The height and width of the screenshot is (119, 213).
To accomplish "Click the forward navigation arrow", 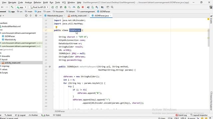I will [x=7, y=7].
